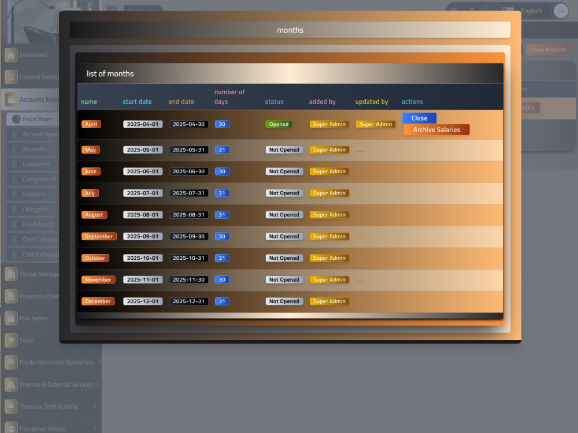Screen dimensions: 578x433
Task: Click the Sales icon in sidebar
Action: click(x=11, y=340)
